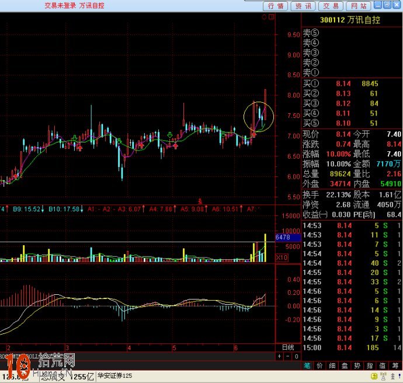Zoom in chart with the + button

click(279, 356)
